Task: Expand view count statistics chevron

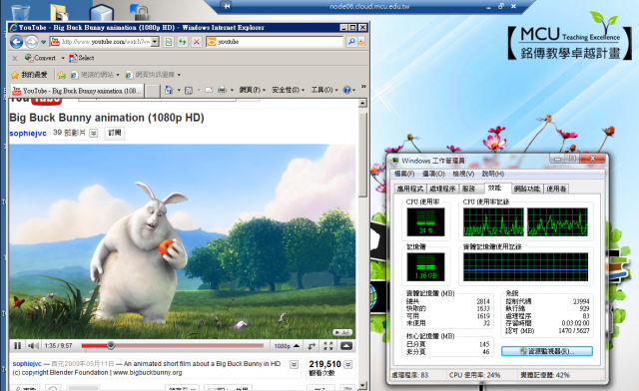Action: [x=348, y=364]
